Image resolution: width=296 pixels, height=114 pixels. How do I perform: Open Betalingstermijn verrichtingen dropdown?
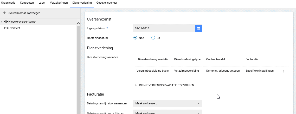pos(167,113)
